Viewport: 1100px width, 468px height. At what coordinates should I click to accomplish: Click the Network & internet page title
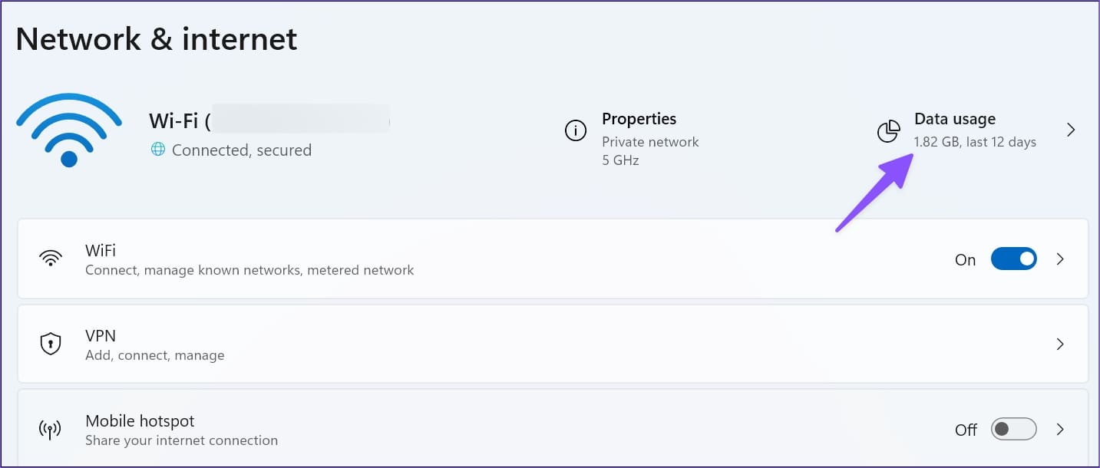pyautogui.click(x=157, y=38)
